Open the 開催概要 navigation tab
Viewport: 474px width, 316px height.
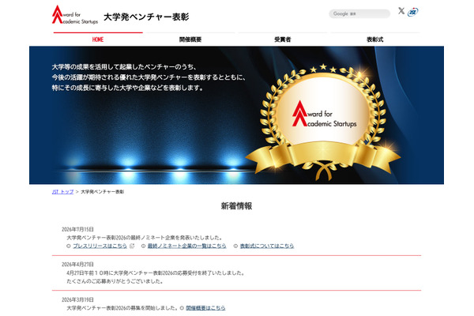[190, 39]
